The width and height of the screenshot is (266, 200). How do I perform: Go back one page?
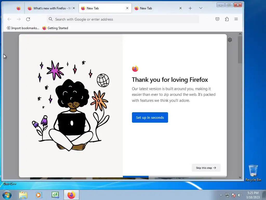coord(9,19)
